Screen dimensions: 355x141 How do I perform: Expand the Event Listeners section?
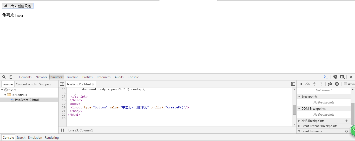click(x=299, y=131)
